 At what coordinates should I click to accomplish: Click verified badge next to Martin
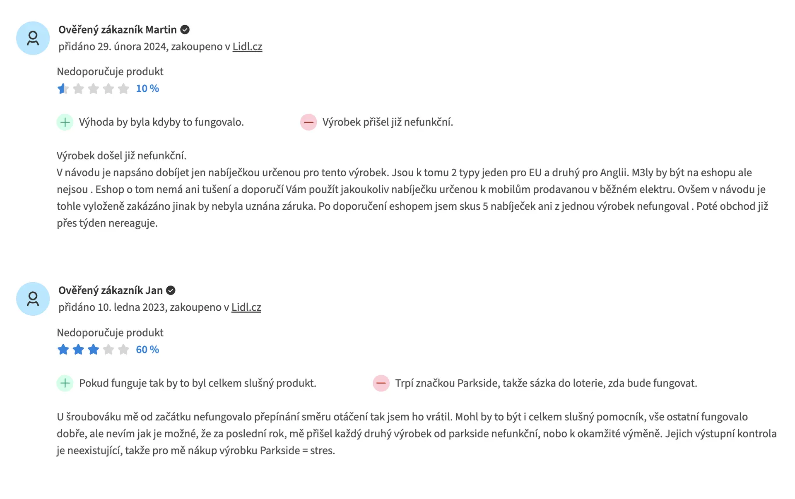tap(185, 30)
